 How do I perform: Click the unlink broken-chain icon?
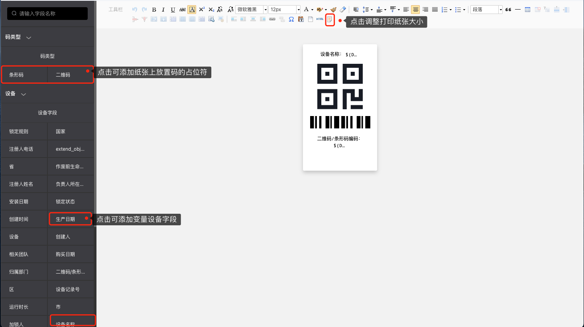[x=282, y=19]
